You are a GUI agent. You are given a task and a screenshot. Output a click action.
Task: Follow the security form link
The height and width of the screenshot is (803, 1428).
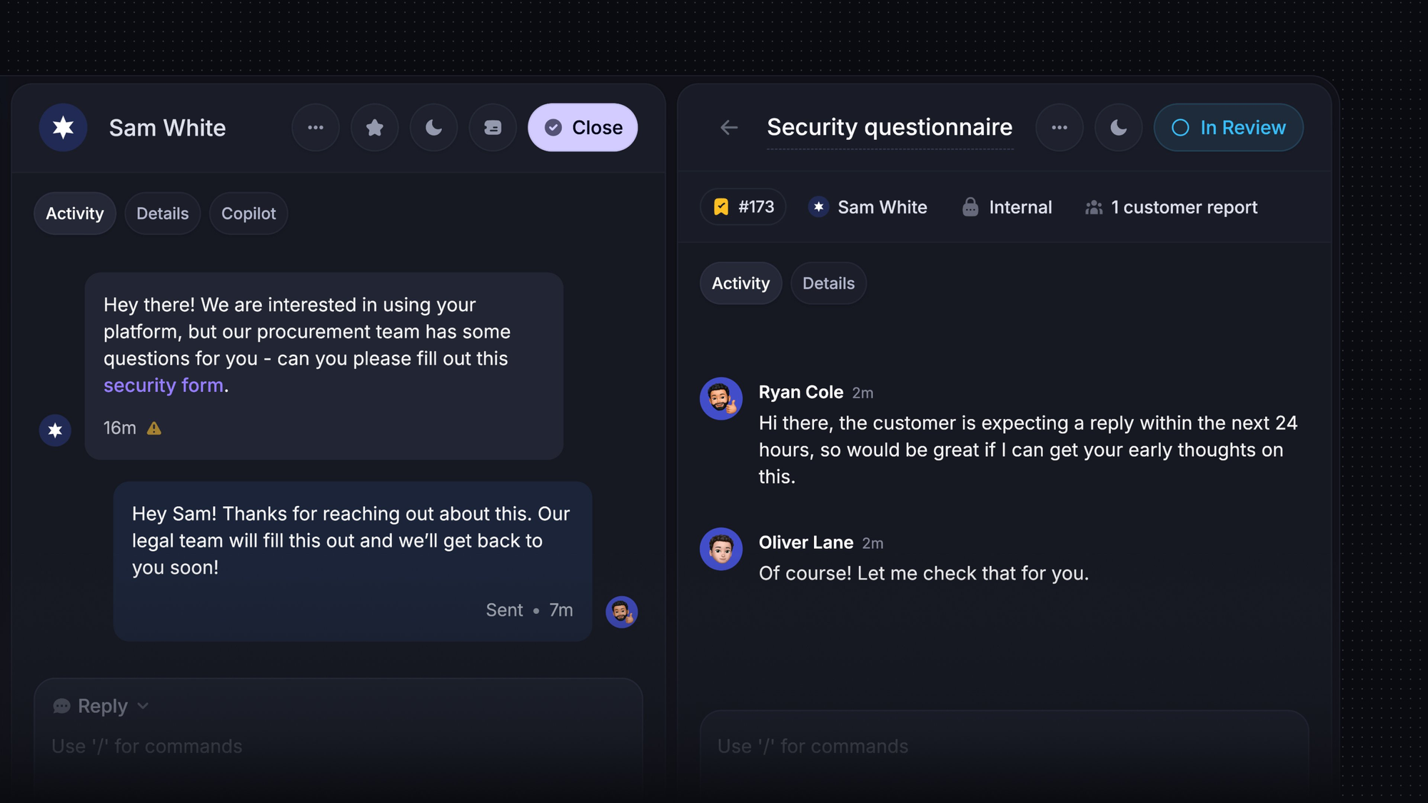click(164, 385)
